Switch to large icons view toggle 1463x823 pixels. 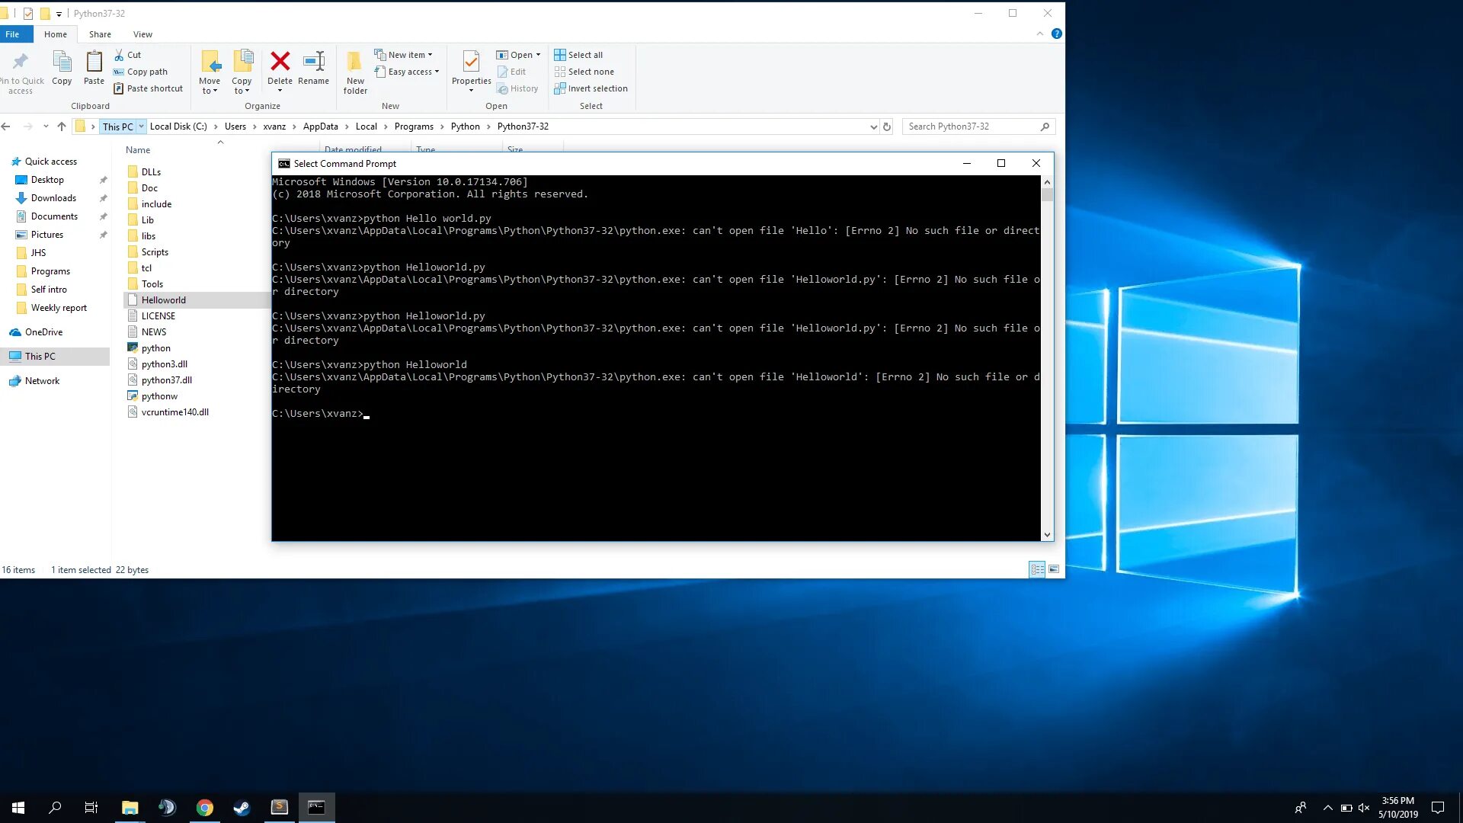tap(1054, 569)
